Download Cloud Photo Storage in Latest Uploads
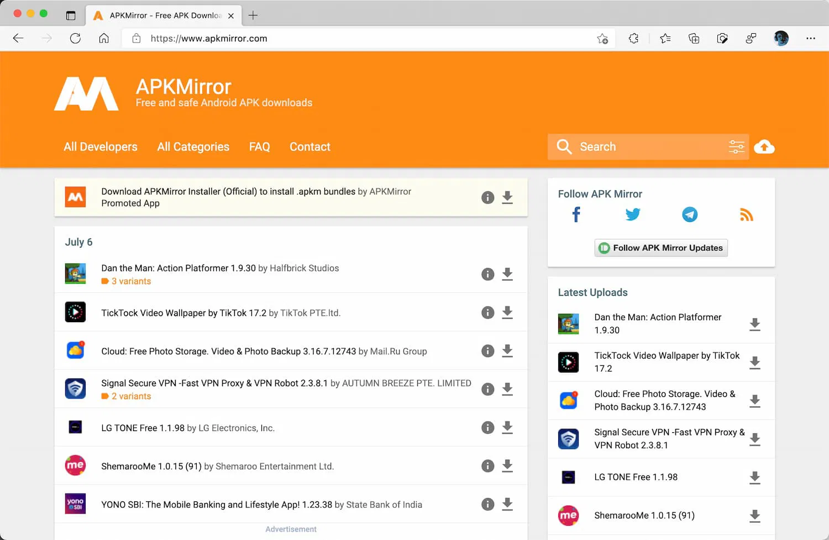The height and width of the screenshot is (540, 829). click(755, 401)
